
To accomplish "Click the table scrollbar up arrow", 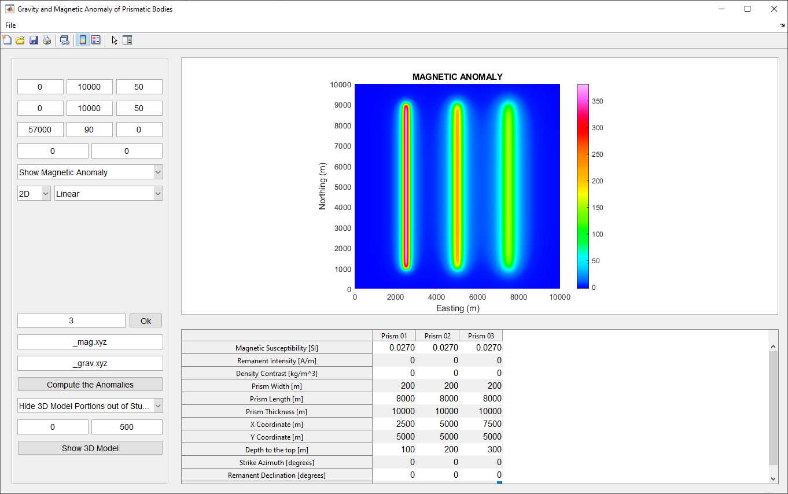I will click(774, 346).
